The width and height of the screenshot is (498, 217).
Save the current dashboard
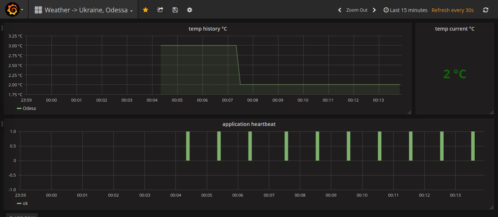(175, 10)
